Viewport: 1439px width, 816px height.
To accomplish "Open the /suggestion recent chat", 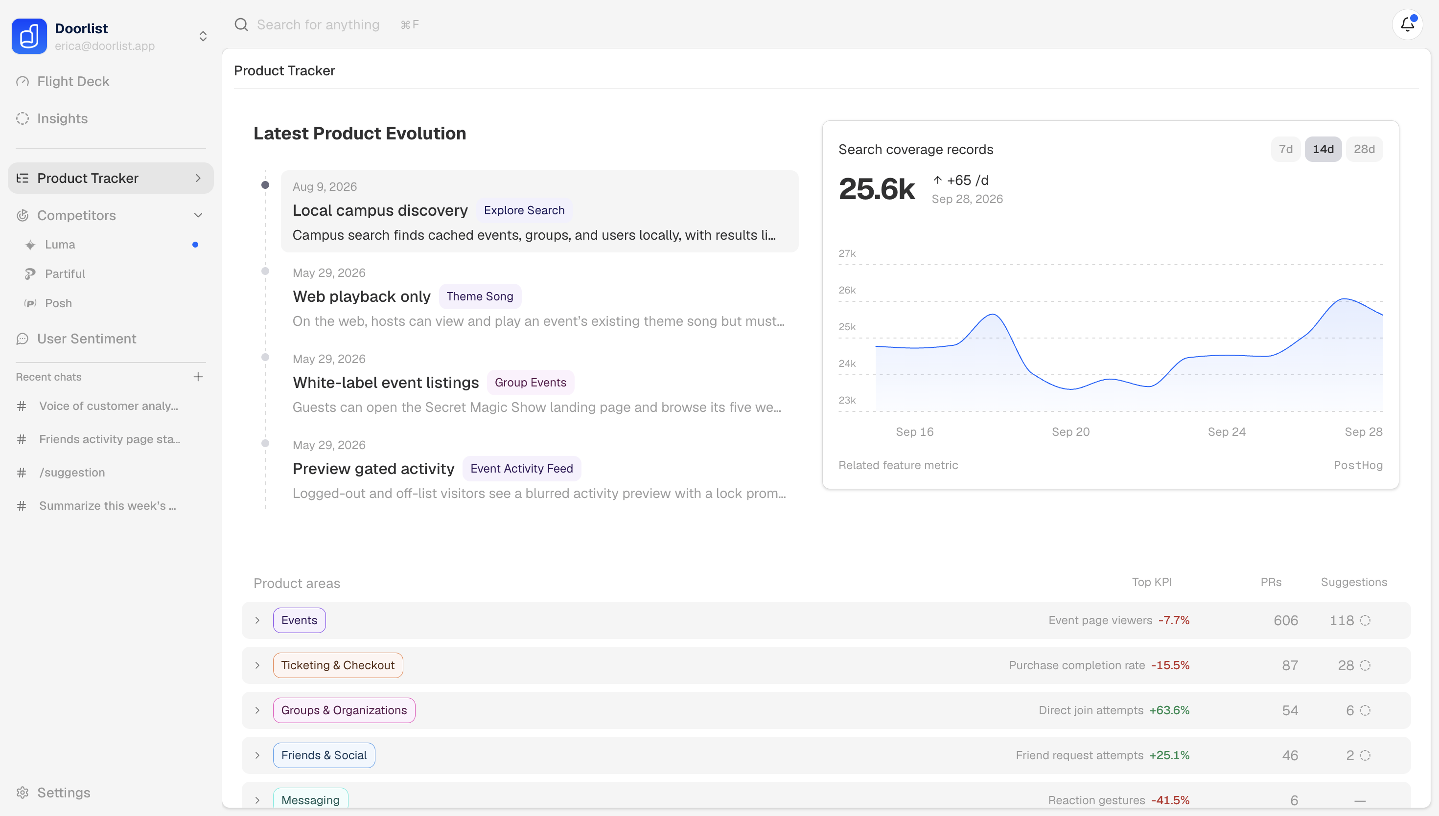I will click(x=72, y=473).
